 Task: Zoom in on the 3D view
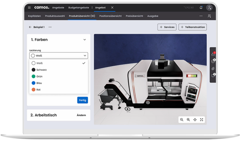188,120
